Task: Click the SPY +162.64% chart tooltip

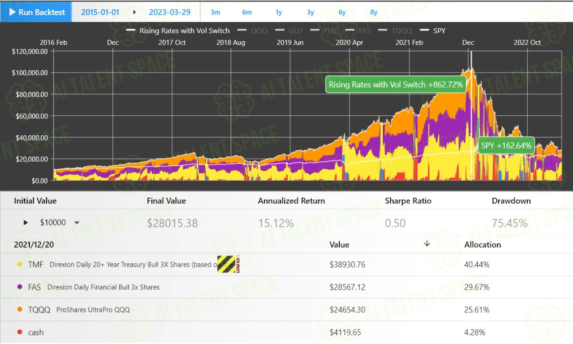Action: [506, 146]
